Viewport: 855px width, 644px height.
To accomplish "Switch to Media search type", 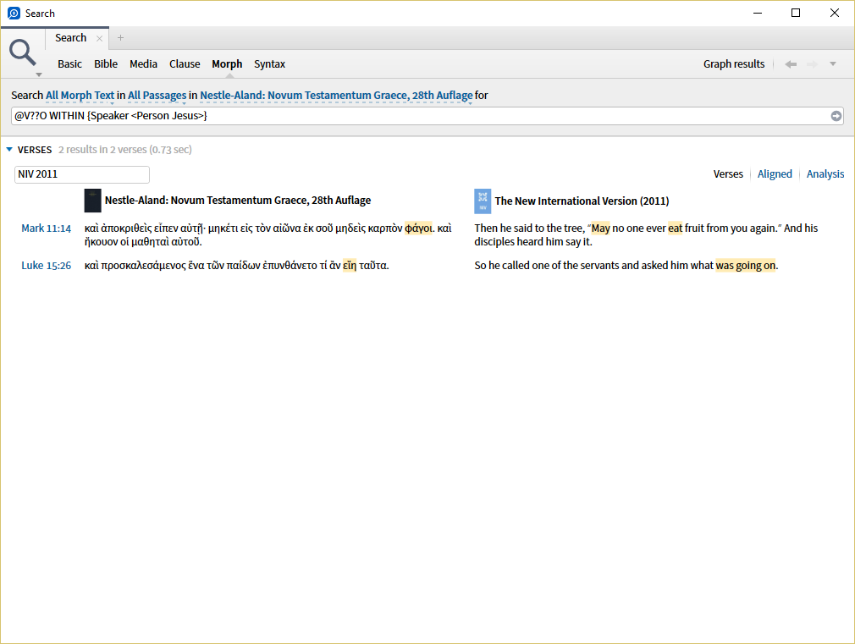I will point(143,63).
